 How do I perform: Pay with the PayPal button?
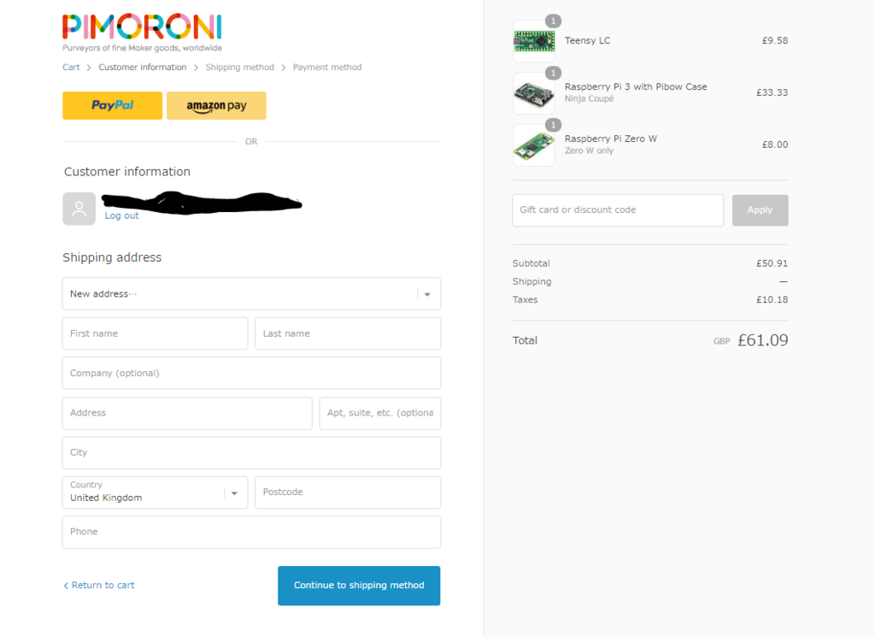[112, 105]
